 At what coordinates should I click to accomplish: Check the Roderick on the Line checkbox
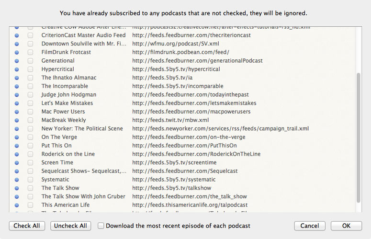tap(30, 154)
